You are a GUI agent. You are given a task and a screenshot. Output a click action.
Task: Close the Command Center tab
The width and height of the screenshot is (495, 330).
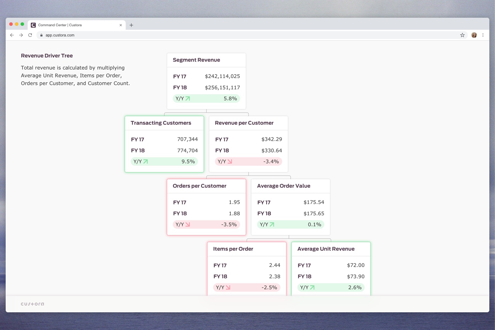(121, 25)
